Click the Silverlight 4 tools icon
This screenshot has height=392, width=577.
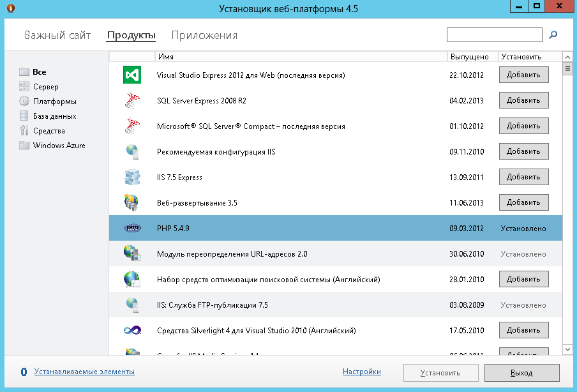131,331
